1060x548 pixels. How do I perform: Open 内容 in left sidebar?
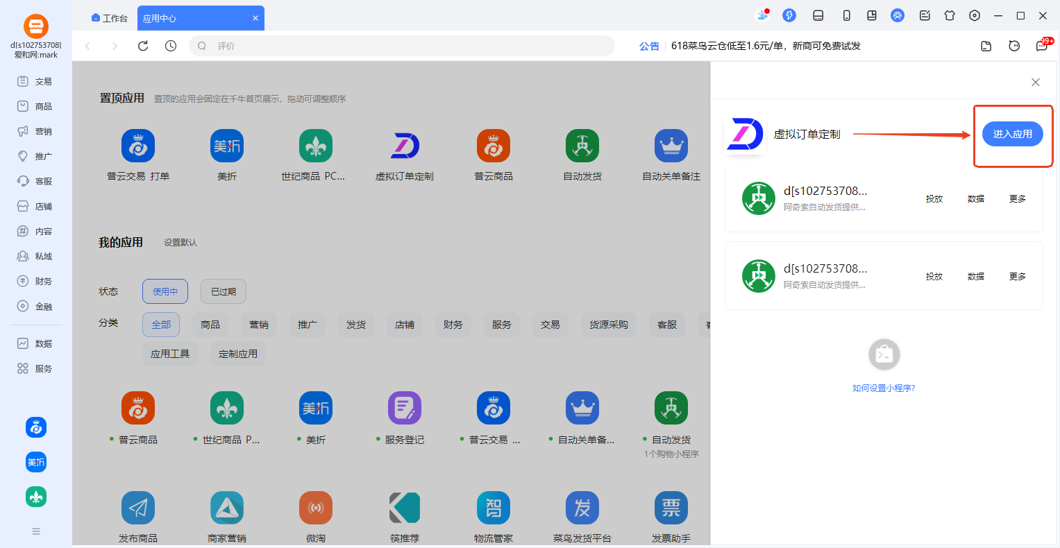[x=35, y=231]
